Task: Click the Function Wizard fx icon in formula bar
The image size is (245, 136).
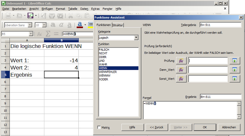Action: click(40, 34)
